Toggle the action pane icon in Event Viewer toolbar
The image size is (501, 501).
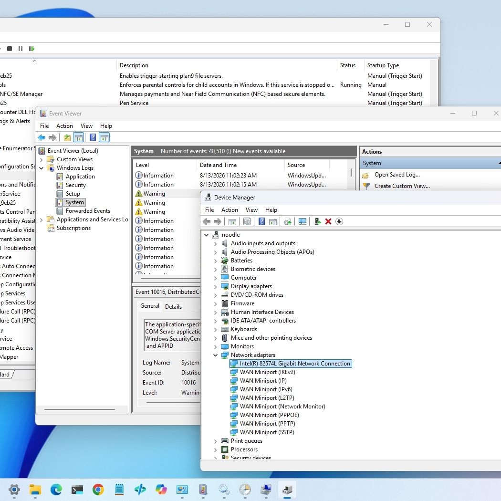point(104,138)
